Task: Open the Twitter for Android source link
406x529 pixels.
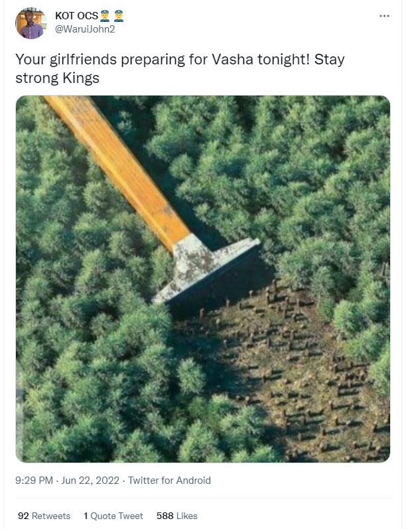Action: (169, 481)
